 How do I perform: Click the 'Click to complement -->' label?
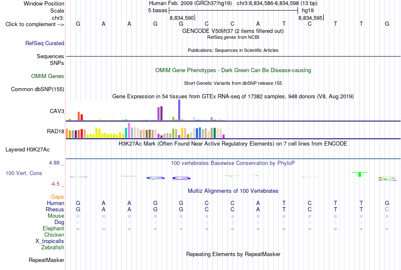(35, 24)
